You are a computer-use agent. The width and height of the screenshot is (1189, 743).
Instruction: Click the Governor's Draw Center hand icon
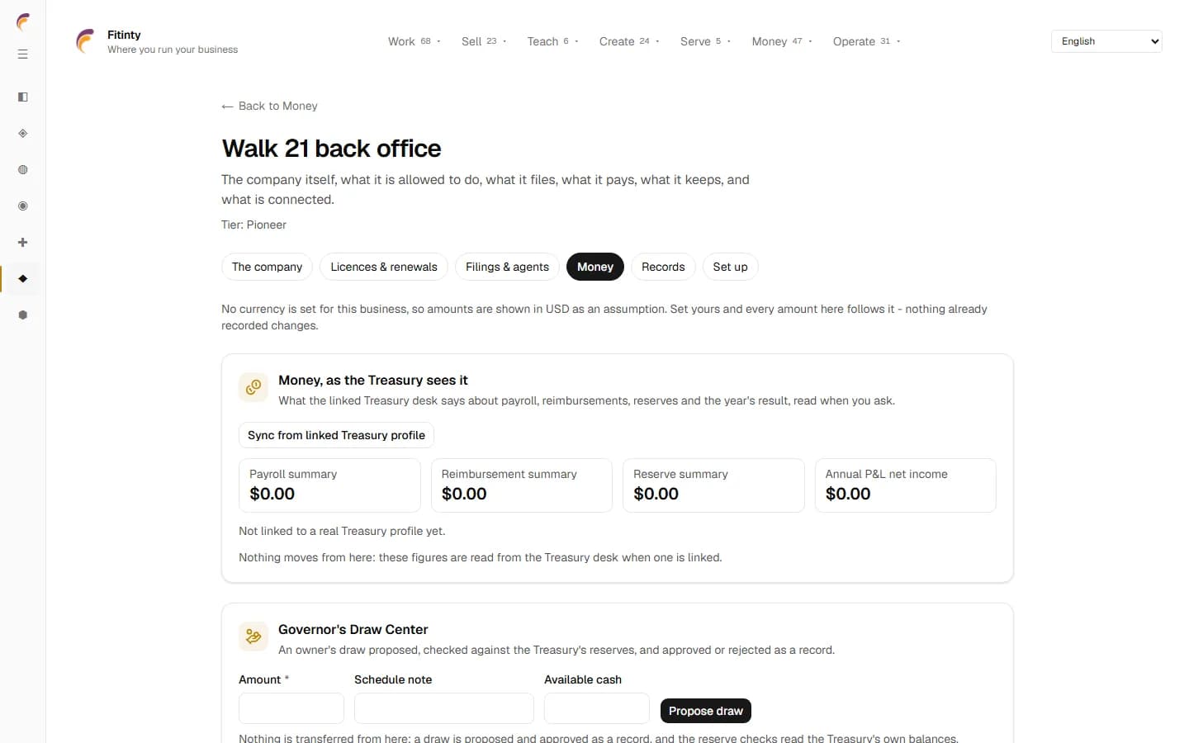253,637
